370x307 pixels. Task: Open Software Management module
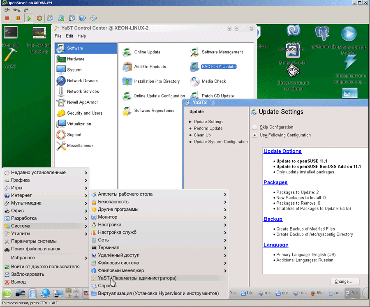pyautogui.click(x=216, y=52)
